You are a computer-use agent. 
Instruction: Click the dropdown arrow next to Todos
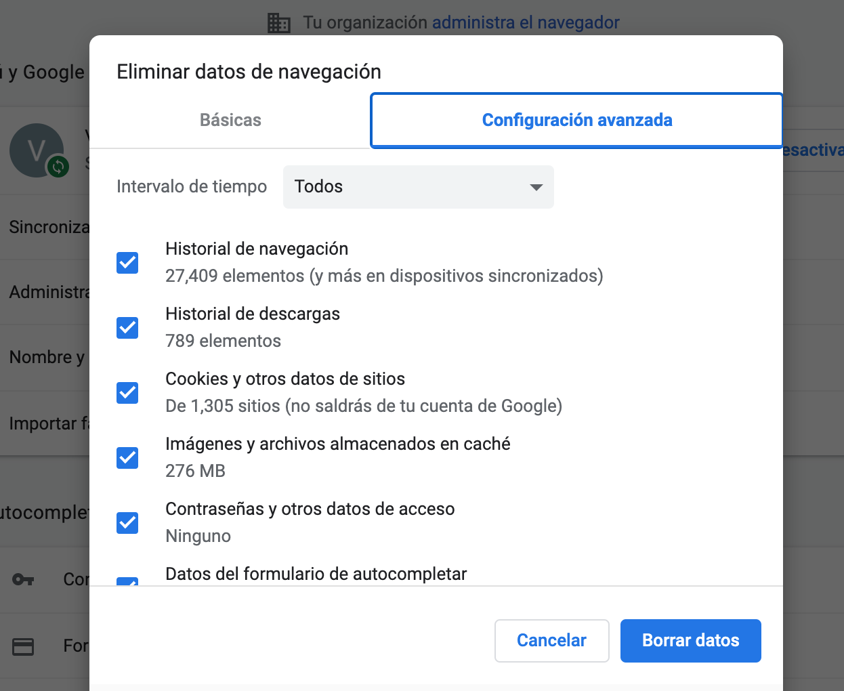[536, 187]
